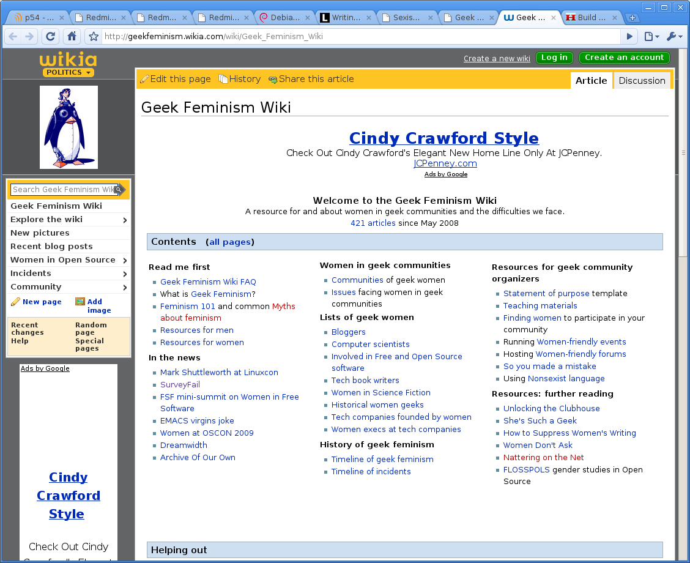Screen dimensions: 690x563
Task: Click the History pages icon
Action: pyautogui.click(x=223, y=79)
